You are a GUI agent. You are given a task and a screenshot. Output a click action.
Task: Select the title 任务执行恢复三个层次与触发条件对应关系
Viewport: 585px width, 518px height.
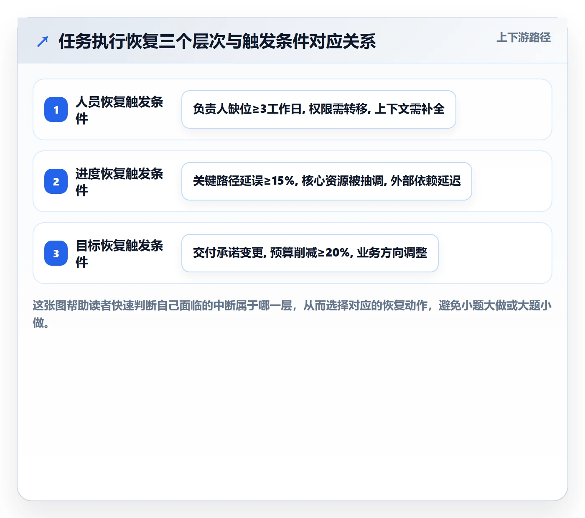click(217, 41)
